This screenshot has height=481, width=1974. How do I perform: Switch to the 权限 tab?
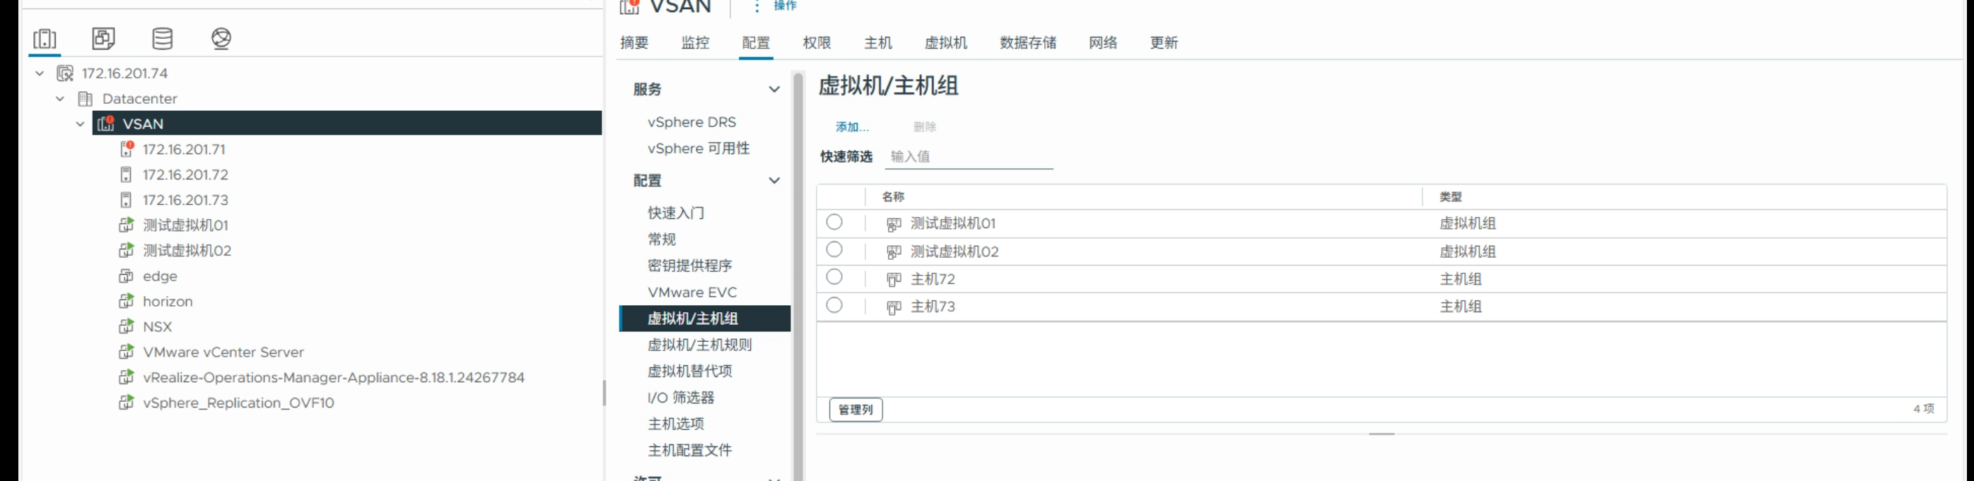click(x=817, y=43)
